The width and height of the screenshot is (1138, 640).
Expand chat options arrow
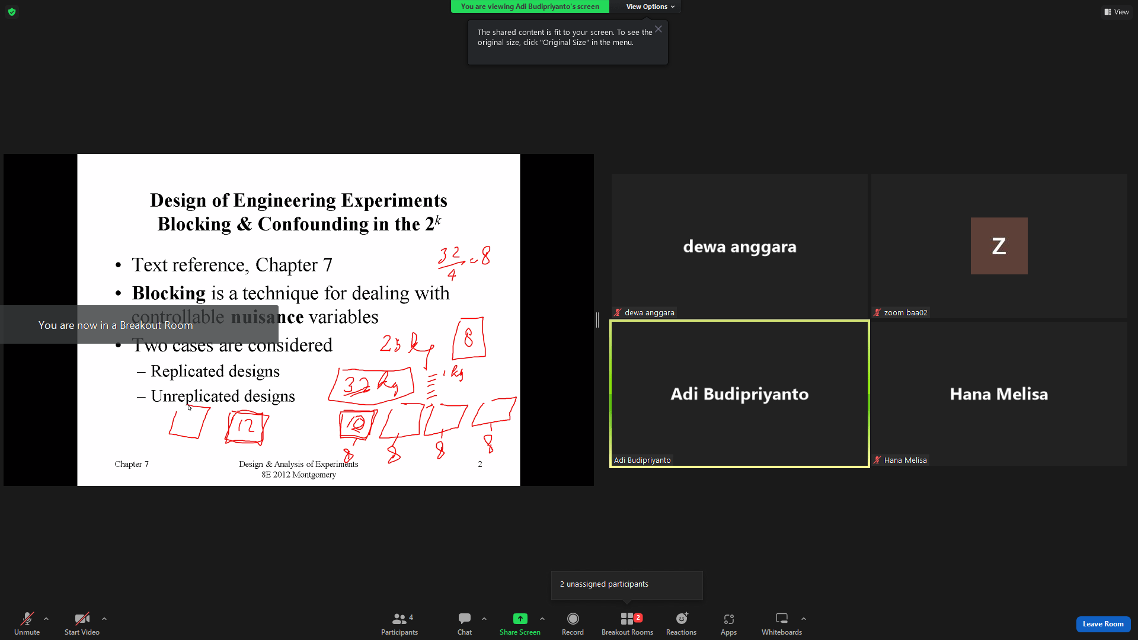(x=484, y=619)
